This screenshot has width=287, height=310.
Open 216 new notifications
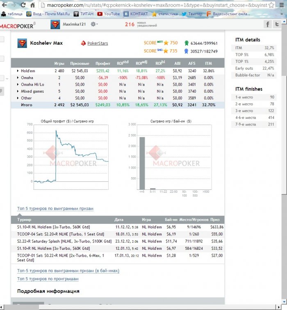coord(141,25)
